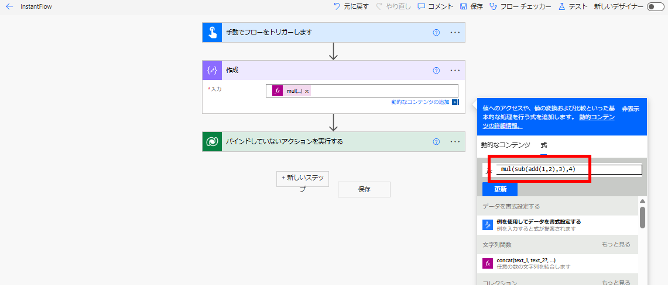Open help for 手動でフローをトリガーします
Screen dimensions: 668x285
tap(436, 32)
